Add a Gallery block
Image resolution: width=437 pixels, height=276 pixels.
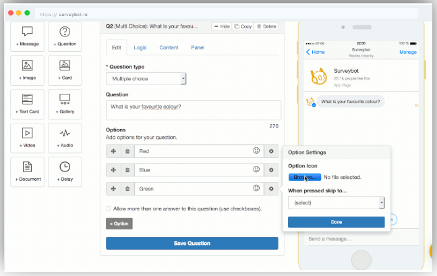pyautogui.click(x=65, y=105)
